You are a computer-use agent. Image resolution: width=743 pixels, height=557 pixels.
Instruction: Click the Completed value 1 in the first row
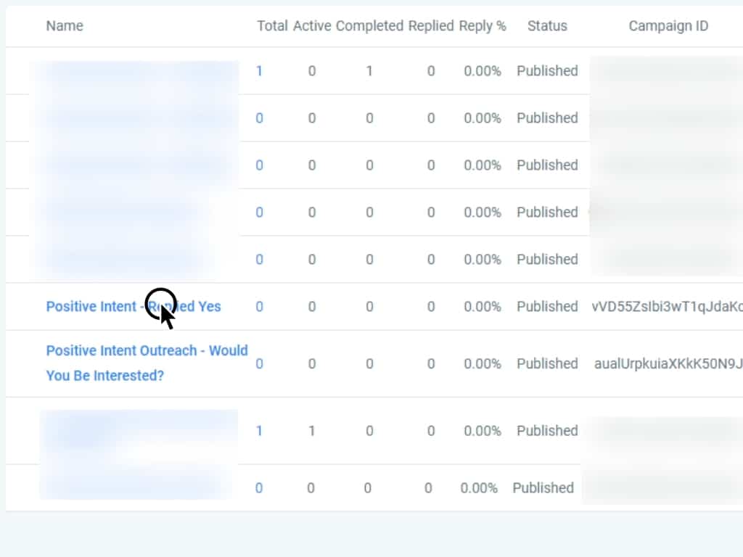[369, 71]
